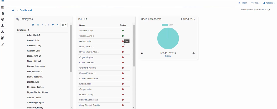
Task: Click the In / Out scrollbar thumb
Action: [134, 46]
